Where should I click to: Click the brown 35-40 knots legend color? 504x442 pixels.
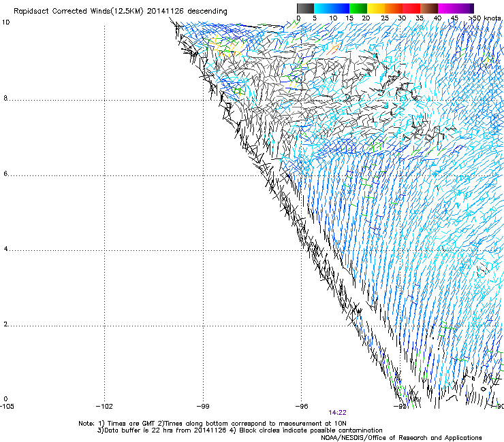point(429,8)
